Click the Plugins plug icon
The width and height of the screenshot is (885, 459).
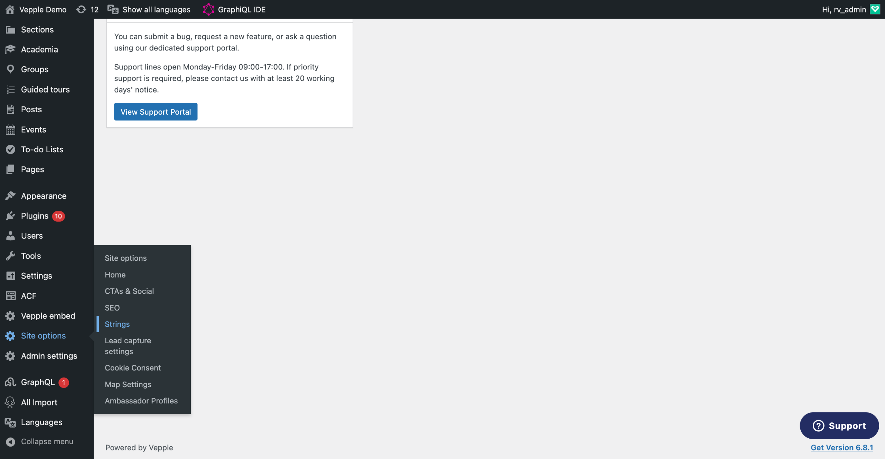click(10, 216)
